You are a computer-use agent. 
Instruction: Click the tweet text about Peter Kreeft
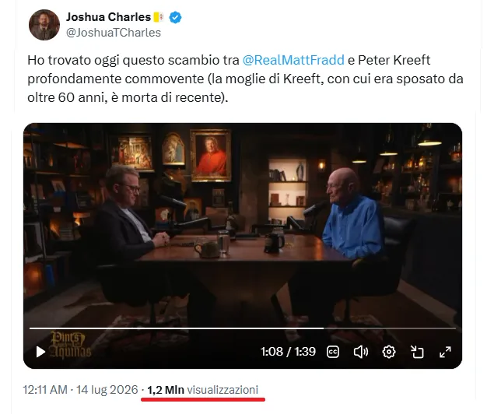[245, 79]
